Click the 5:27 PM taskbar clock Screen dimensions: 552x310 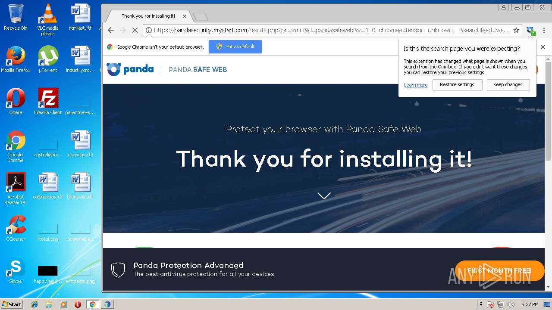pos(530,304)
